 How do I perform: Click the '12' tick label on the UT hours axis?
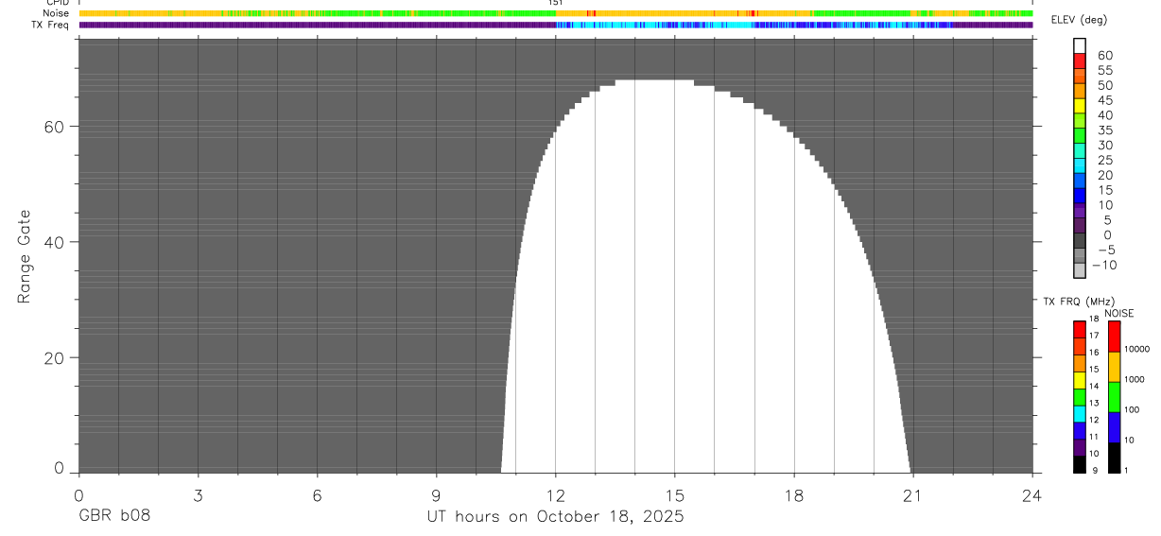(555, 494)
